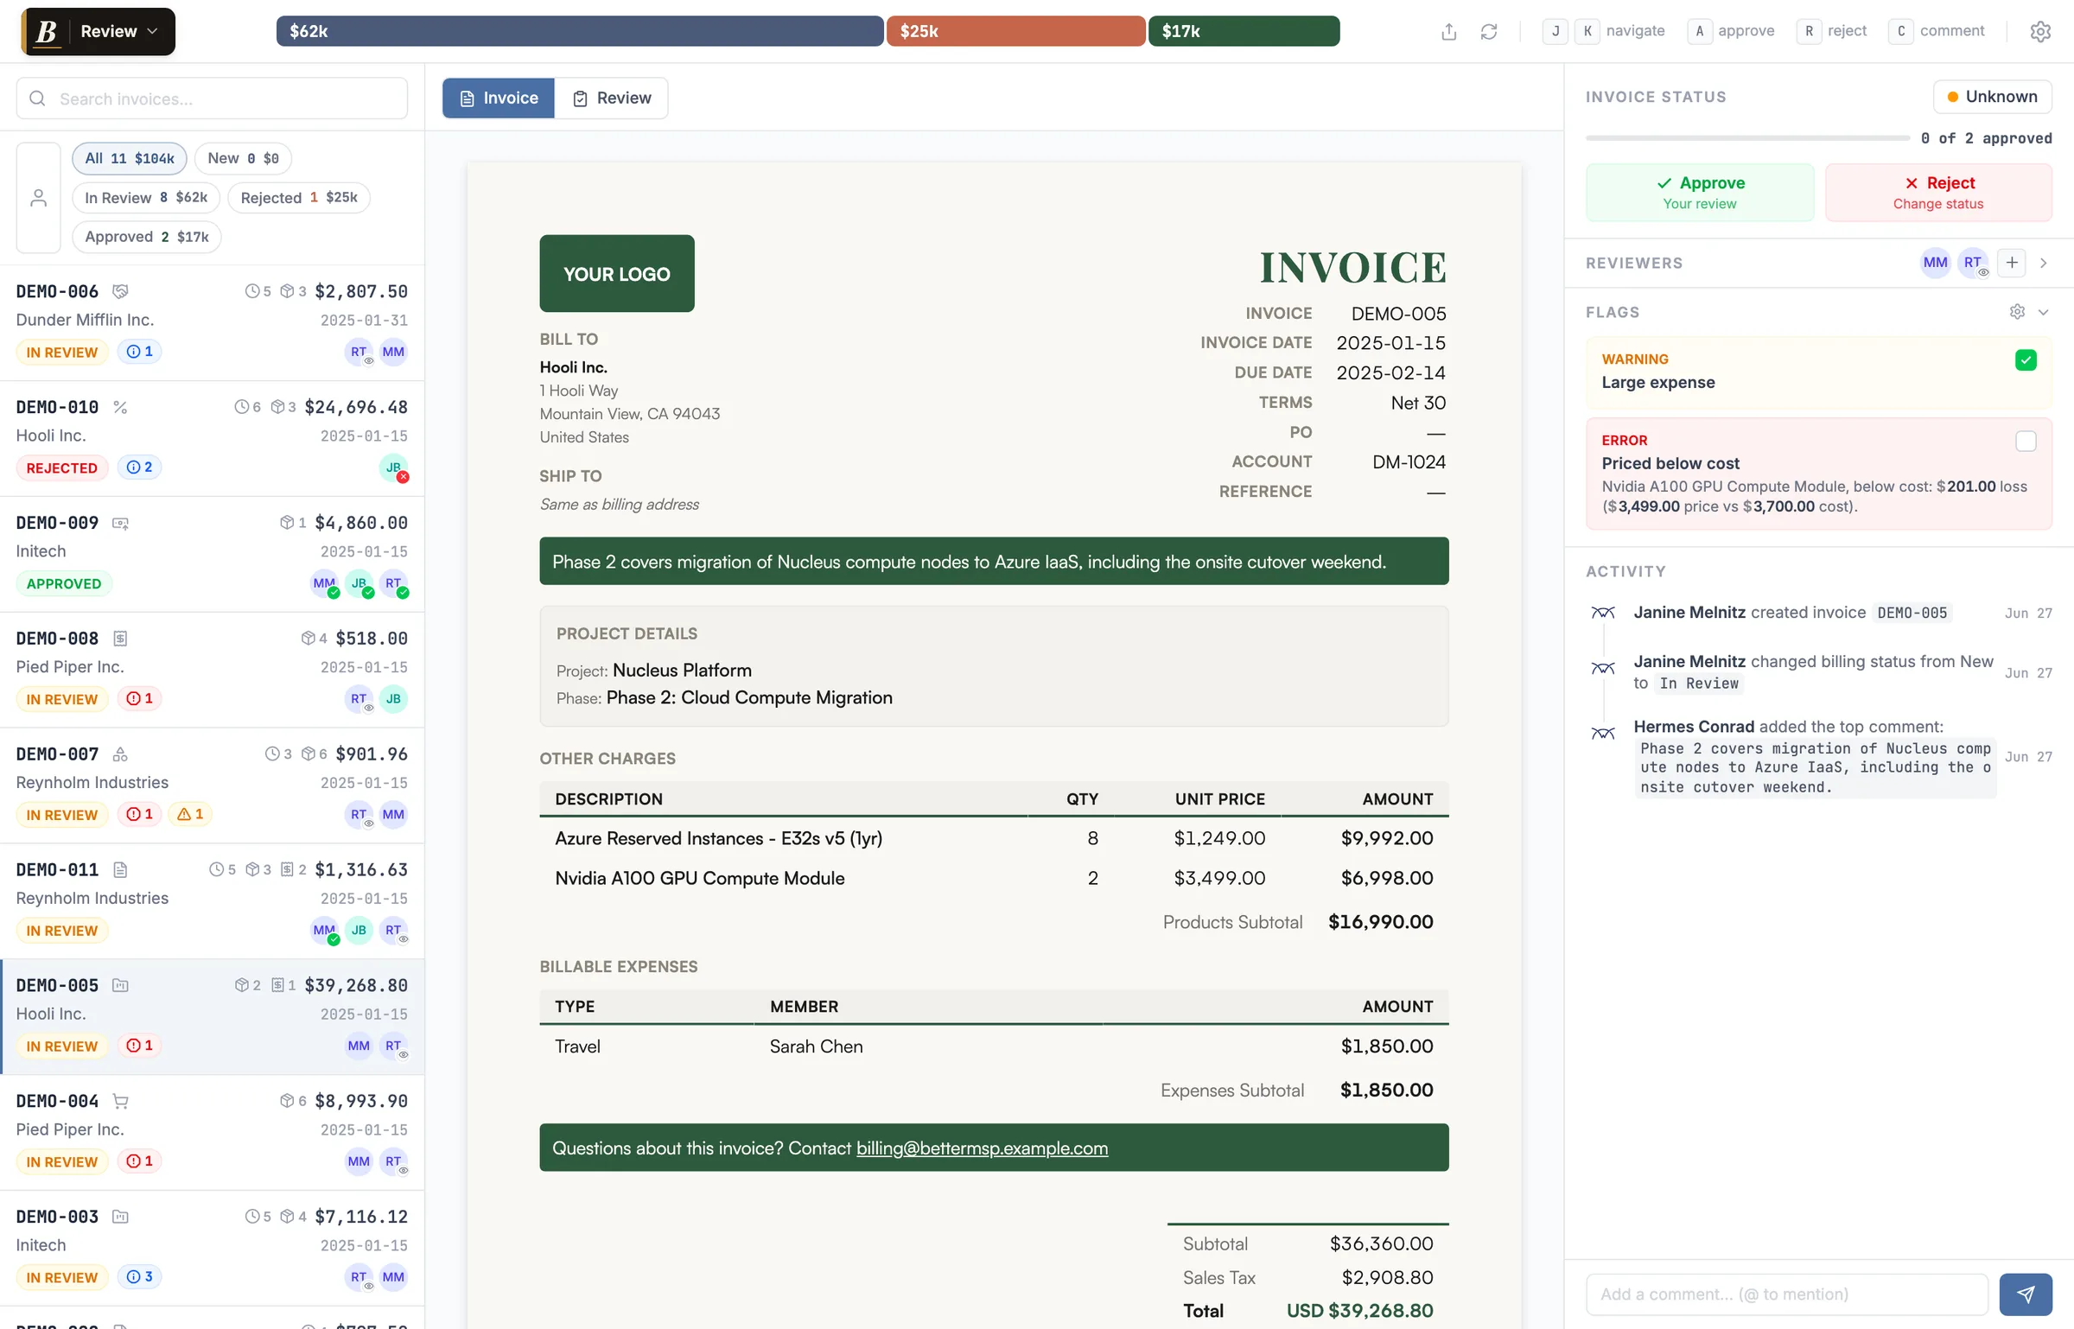This screenshot has height=1329, width=2074.
Task: Open flags settings gear icon
Action: [x=2017, y=312]
